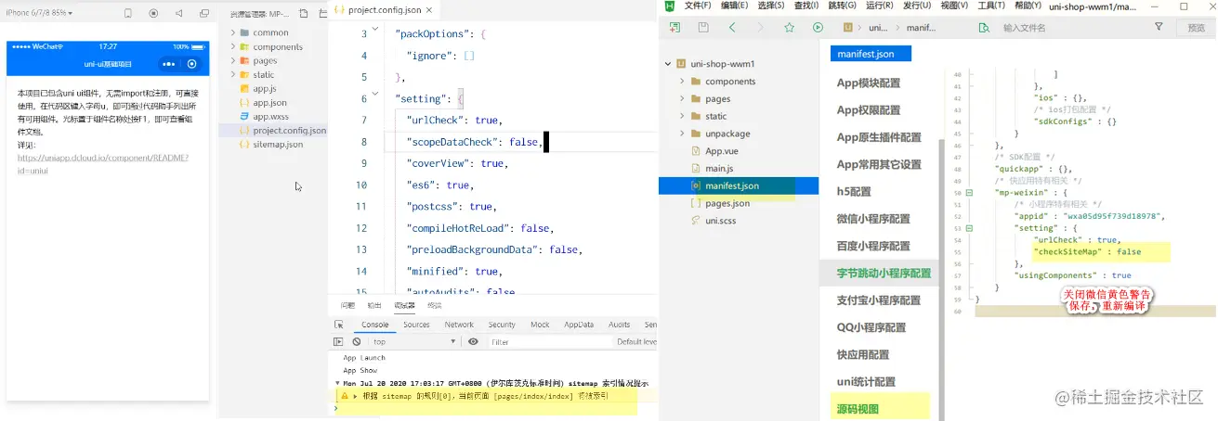Open the 文件(F) menu
This screenshot has height=421, width=1218.
[698, 6]
